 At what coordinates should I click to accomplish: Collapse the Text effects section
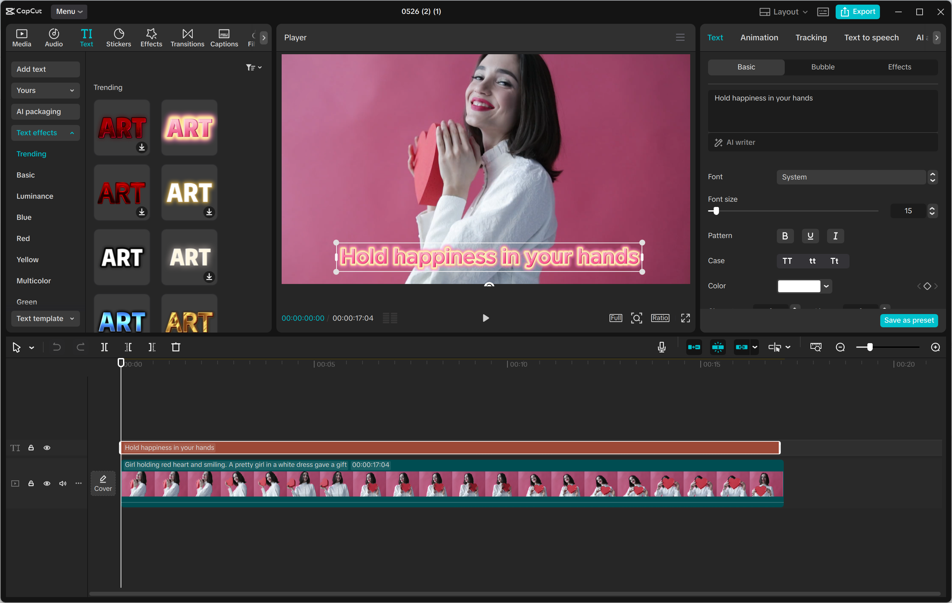[x=45, y=133]
